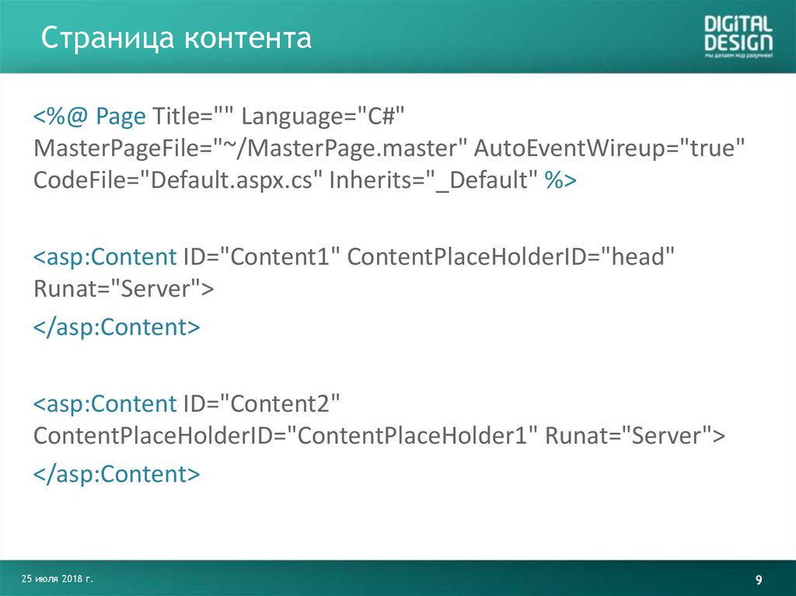
Task: Click the first closing </asp:Content> tag
Action: point(117,327)
